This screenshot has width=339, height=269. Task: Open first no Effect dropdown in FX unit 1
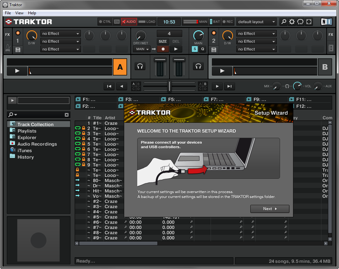(x=60, y=34)
